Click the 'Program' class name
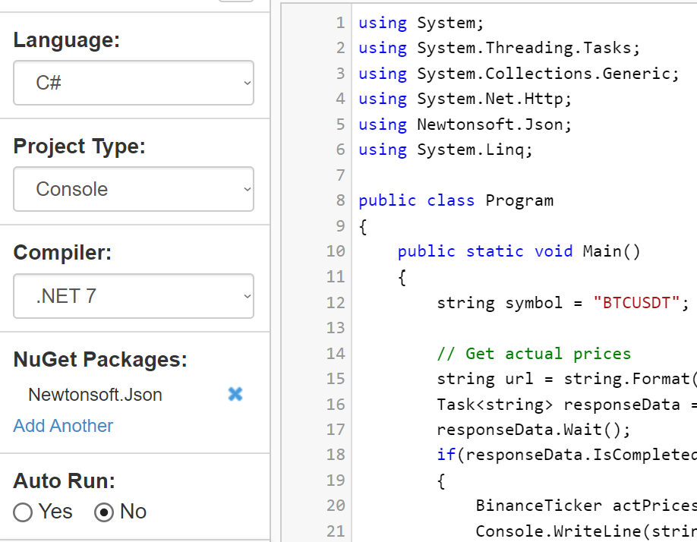697x542 pixels. [x=519, y=200]
